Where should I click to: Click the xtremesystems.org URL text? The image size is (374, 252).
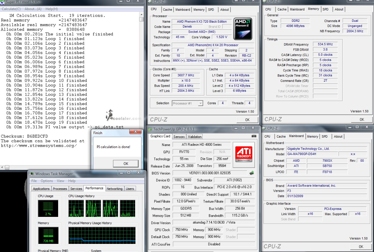click(39, 145)
